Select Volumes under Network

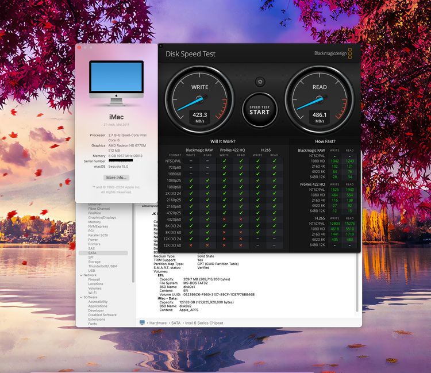click(95, 289)
